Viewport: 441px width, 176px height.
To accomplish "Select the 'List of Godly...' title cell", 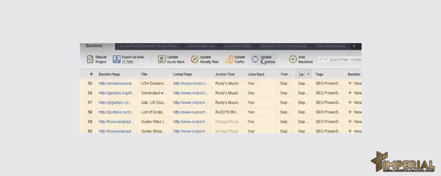I will pyautogui.click(x=153, y=112).
